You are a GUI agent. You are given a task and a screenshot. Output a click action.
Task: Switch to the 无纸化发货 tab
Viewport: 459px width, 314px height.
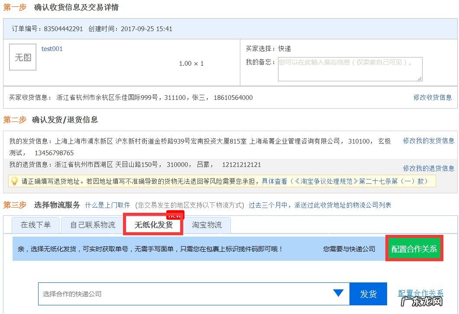(x=153, y=225)
